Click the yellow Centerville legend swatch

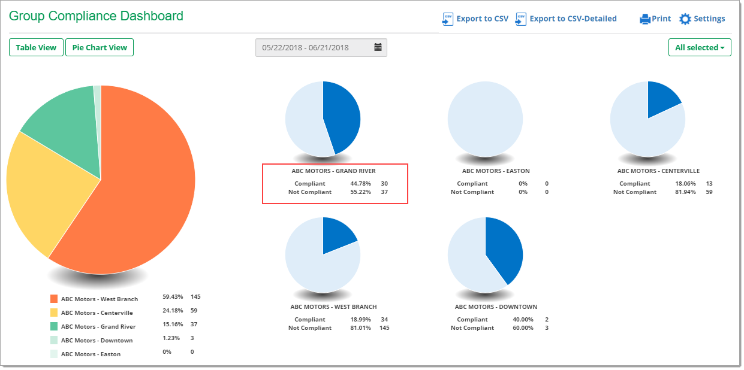[54, 312]
